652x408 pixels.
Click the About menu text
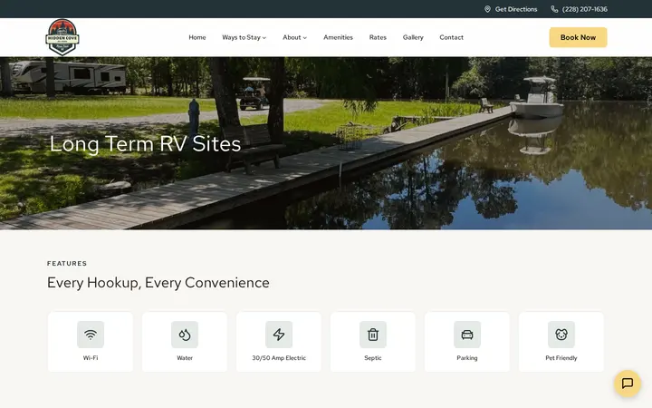coord(292,37)
